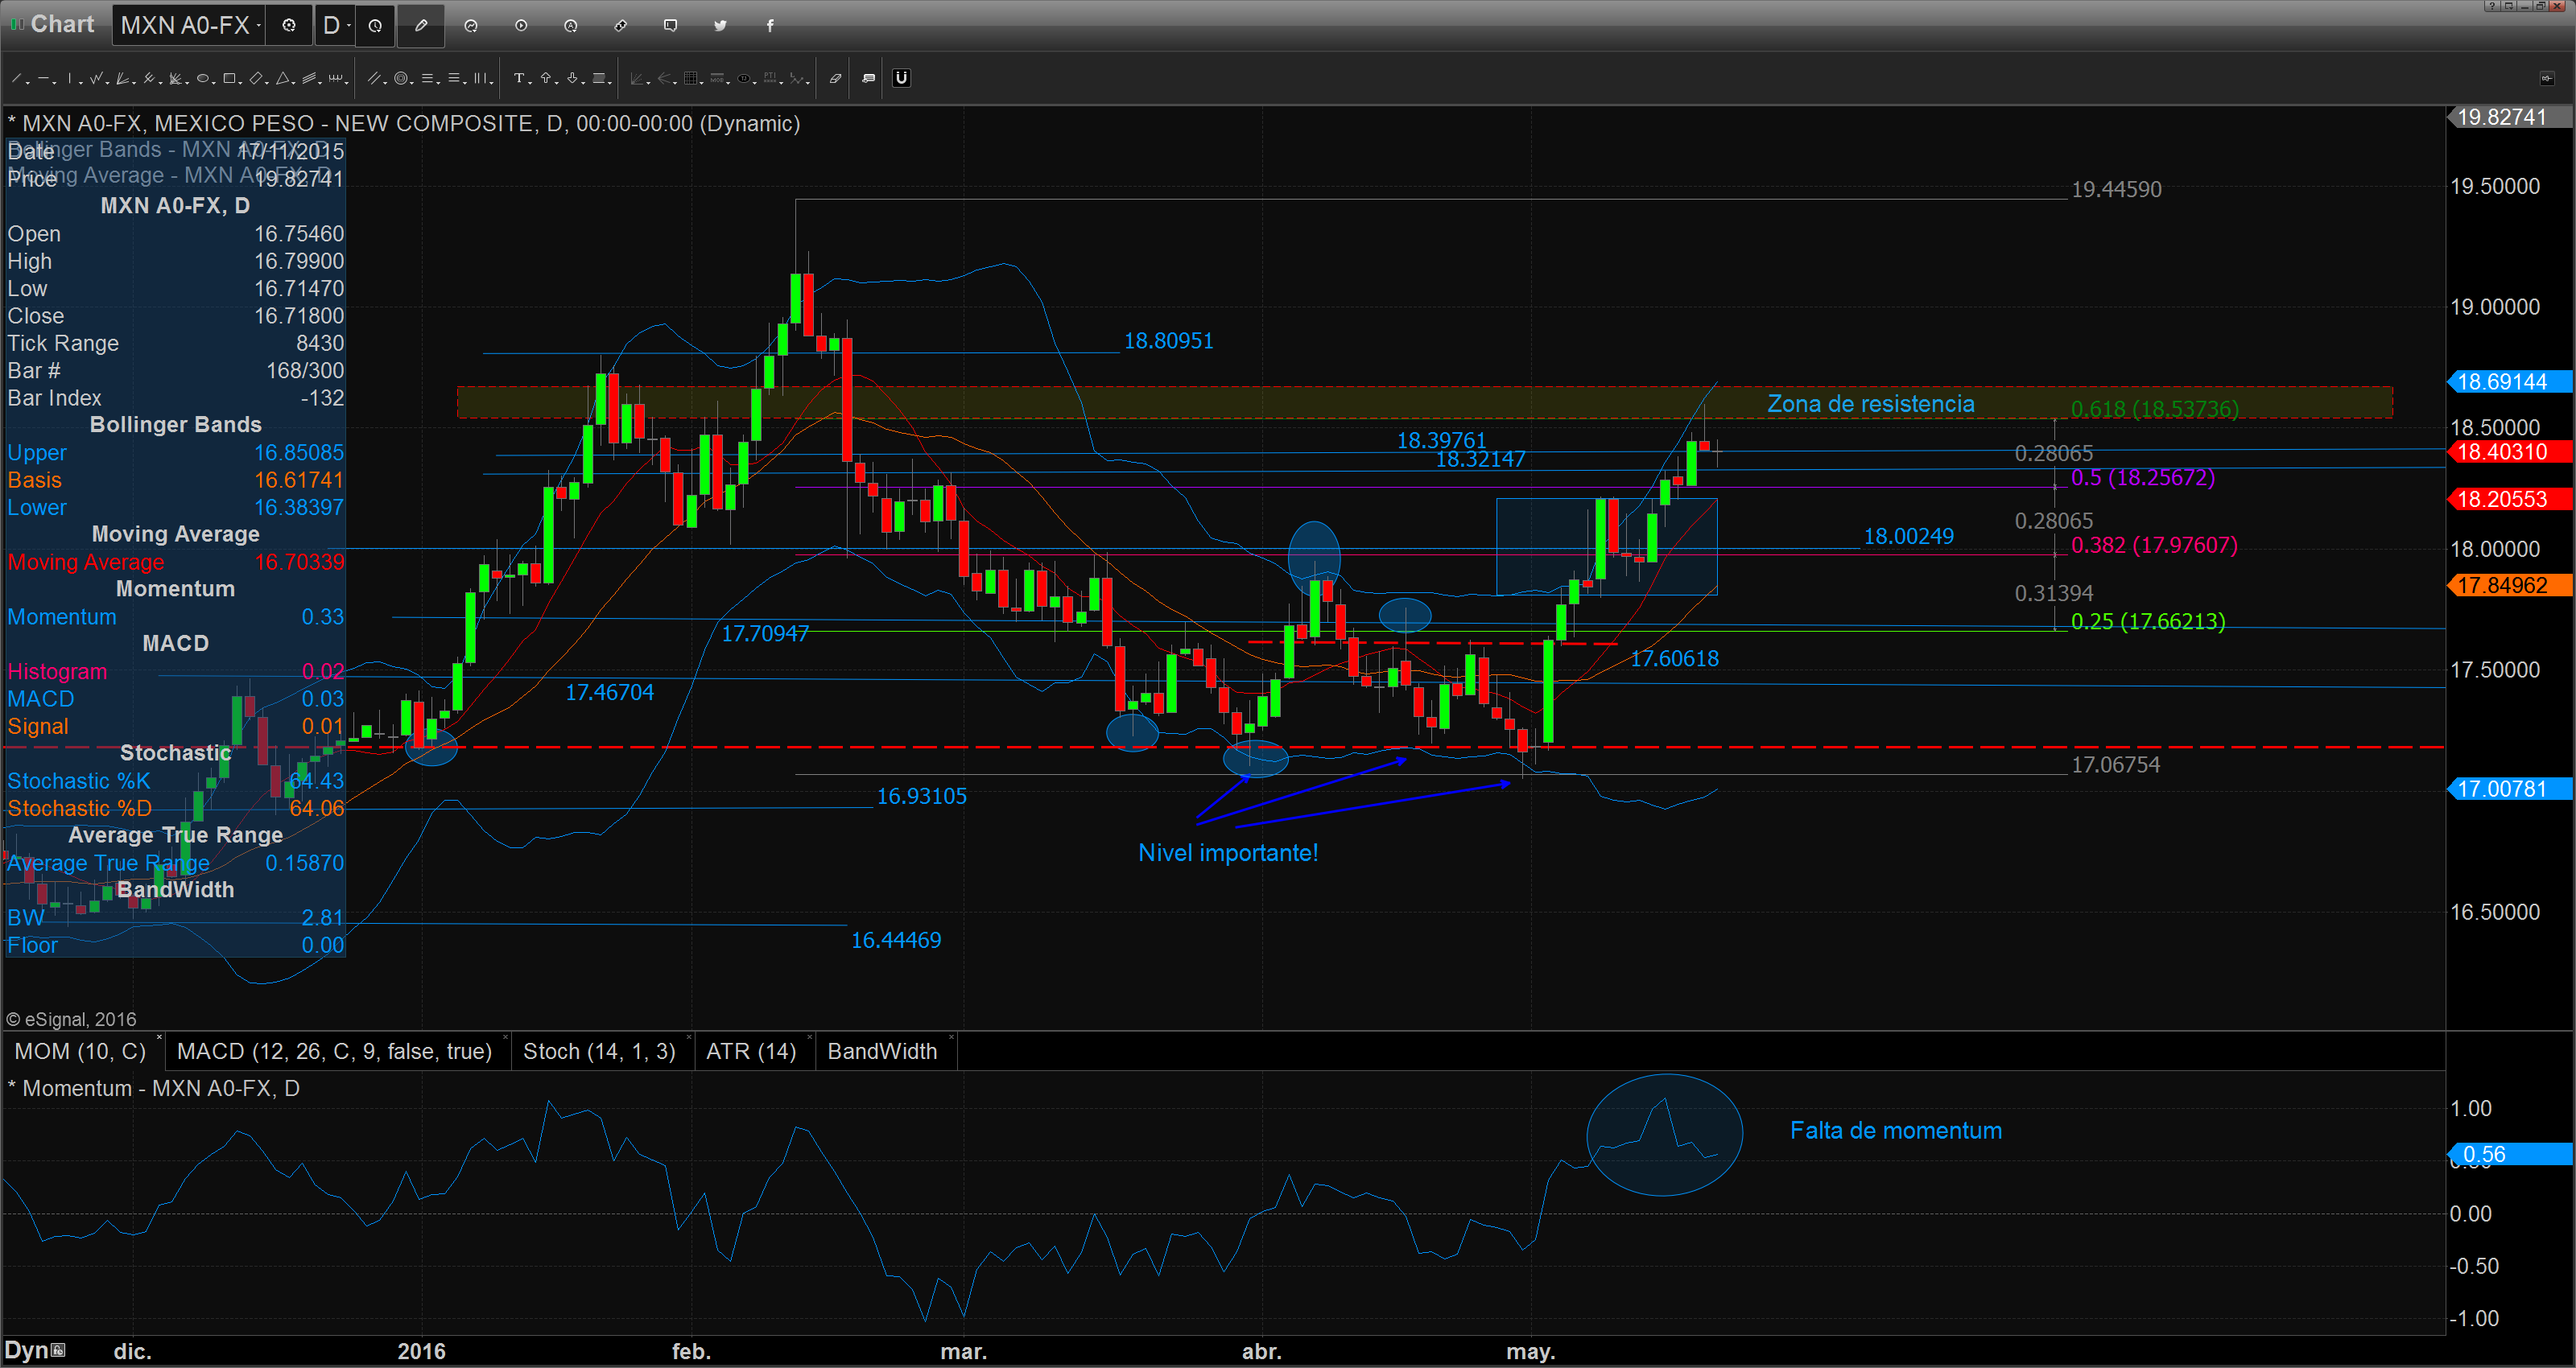
Task: Click the 17.00781 blue price marker
Action: pyautogui.click(x=2509, y=789)
